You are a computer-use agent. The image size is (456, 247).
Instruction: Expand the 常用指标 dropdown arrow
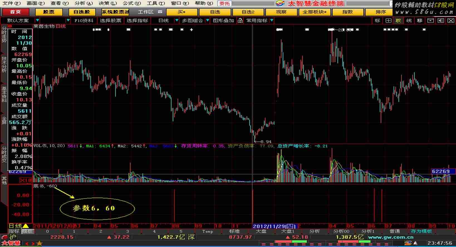[x=272, y=21]
